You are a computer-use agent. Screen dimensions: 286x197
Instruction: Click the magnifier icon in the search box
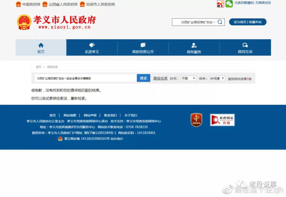(220, 22)
